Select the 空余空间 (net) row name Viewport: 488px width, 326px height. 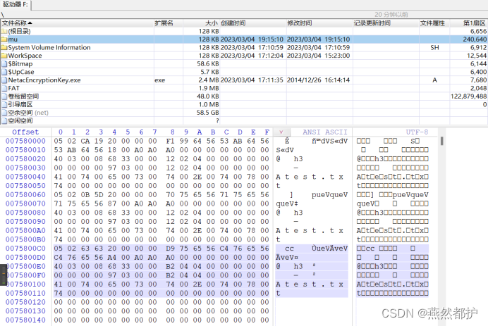28,113
